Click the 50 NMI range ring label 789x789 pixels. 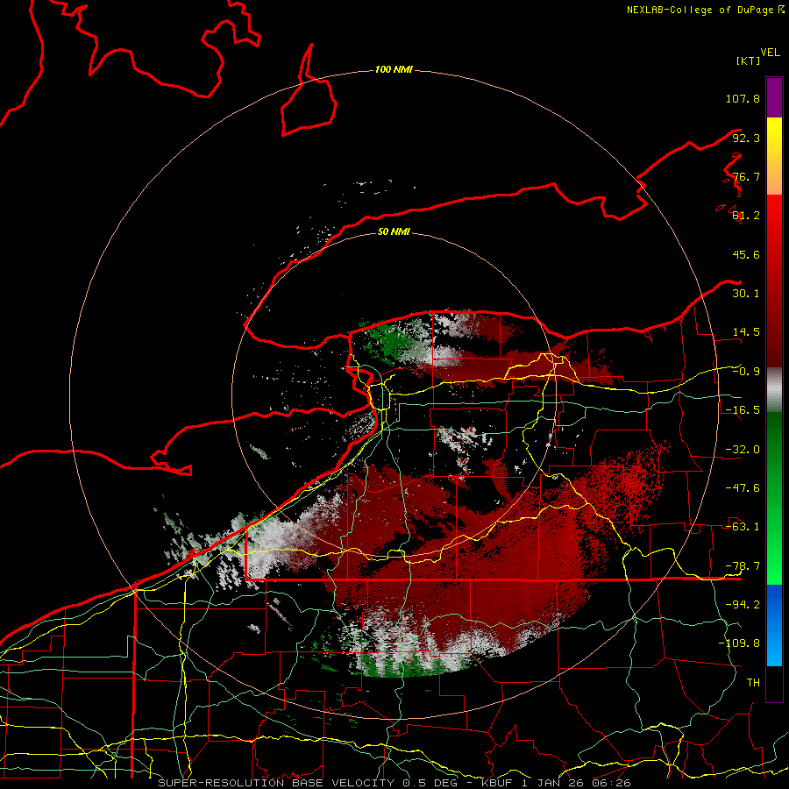pos(394,231)
